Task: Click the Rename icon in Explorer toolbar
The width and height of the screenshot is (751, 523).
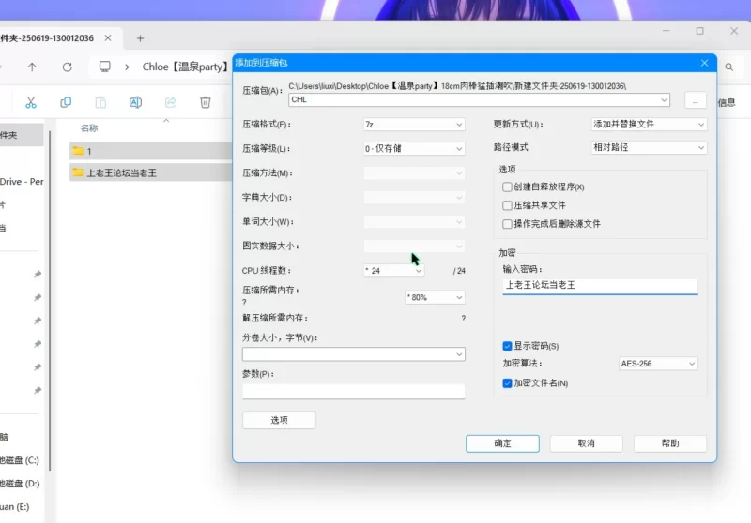Action: [135, 102]
